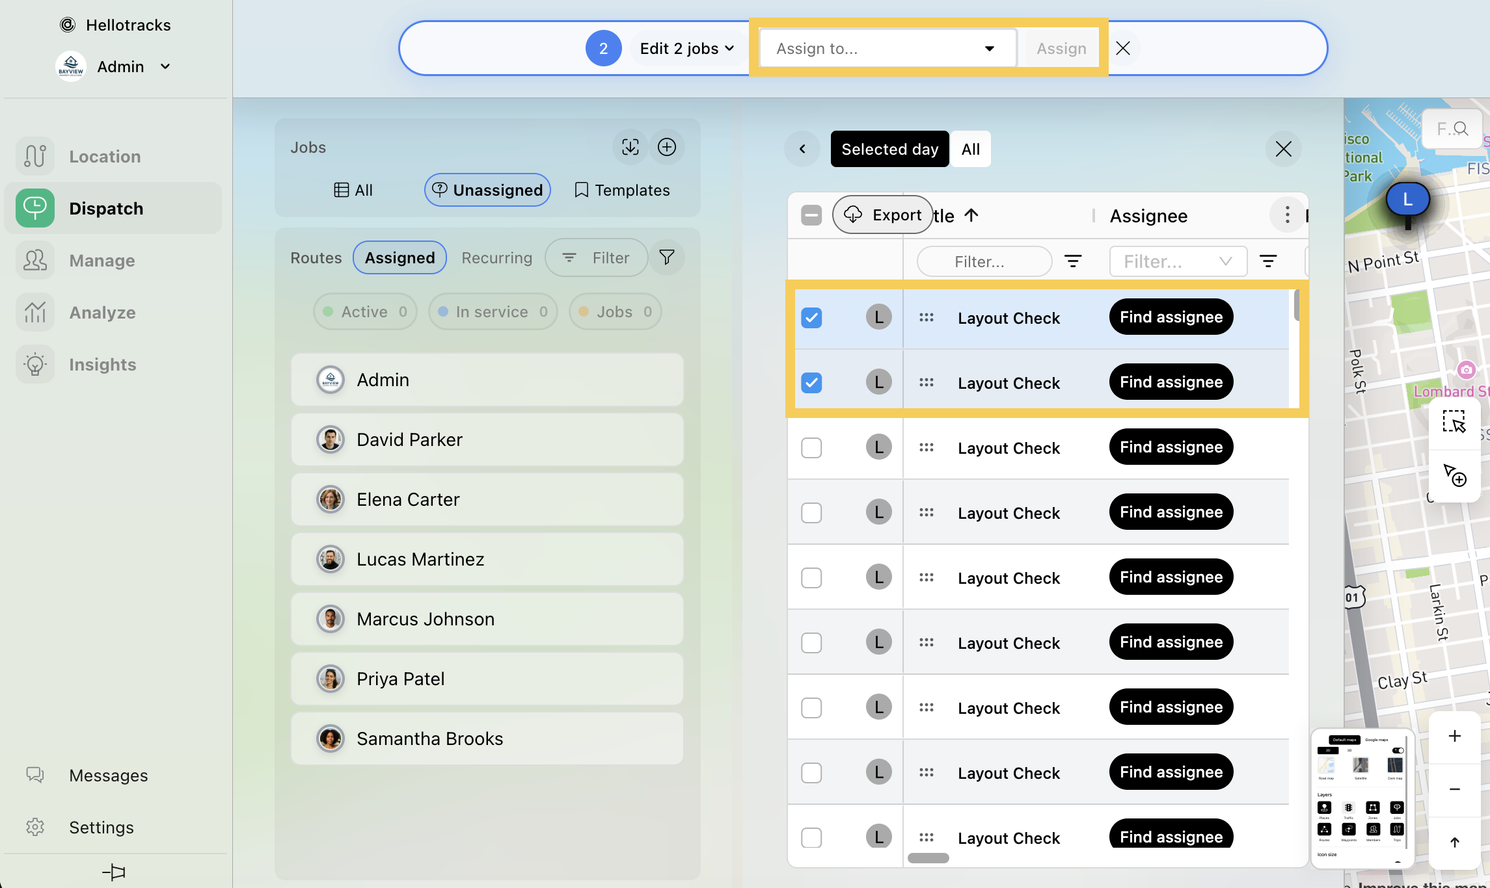Open Insights from the sidebar
Viewport: 1490px width, 888px height.
coord(102,365)
